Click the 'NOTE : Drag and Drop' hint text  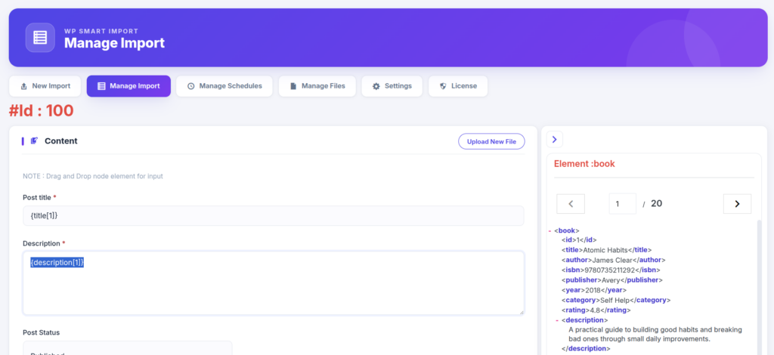click(93, 176)
